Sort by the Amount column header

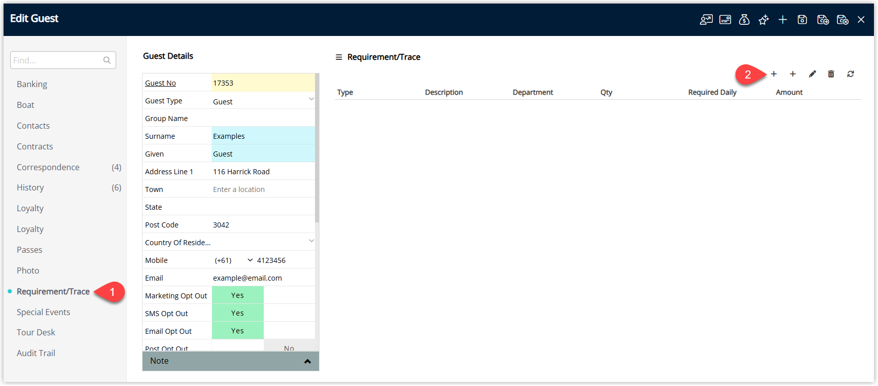tap(789, 92)
